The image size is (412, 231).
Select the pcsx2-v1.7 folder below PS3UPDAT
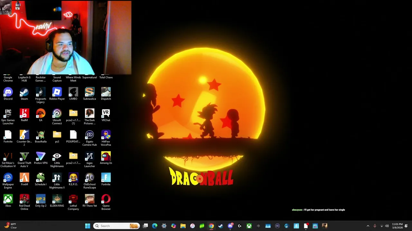click(73, 158)
